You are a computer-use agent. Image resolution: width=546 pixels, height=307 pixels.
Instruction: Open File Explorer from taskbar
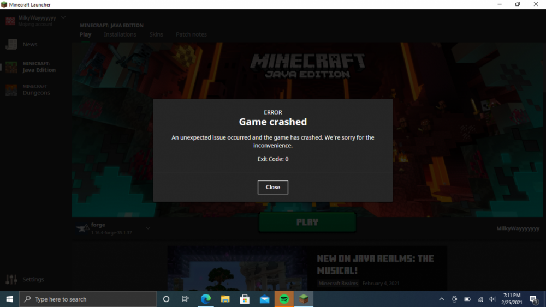[225, 299]
